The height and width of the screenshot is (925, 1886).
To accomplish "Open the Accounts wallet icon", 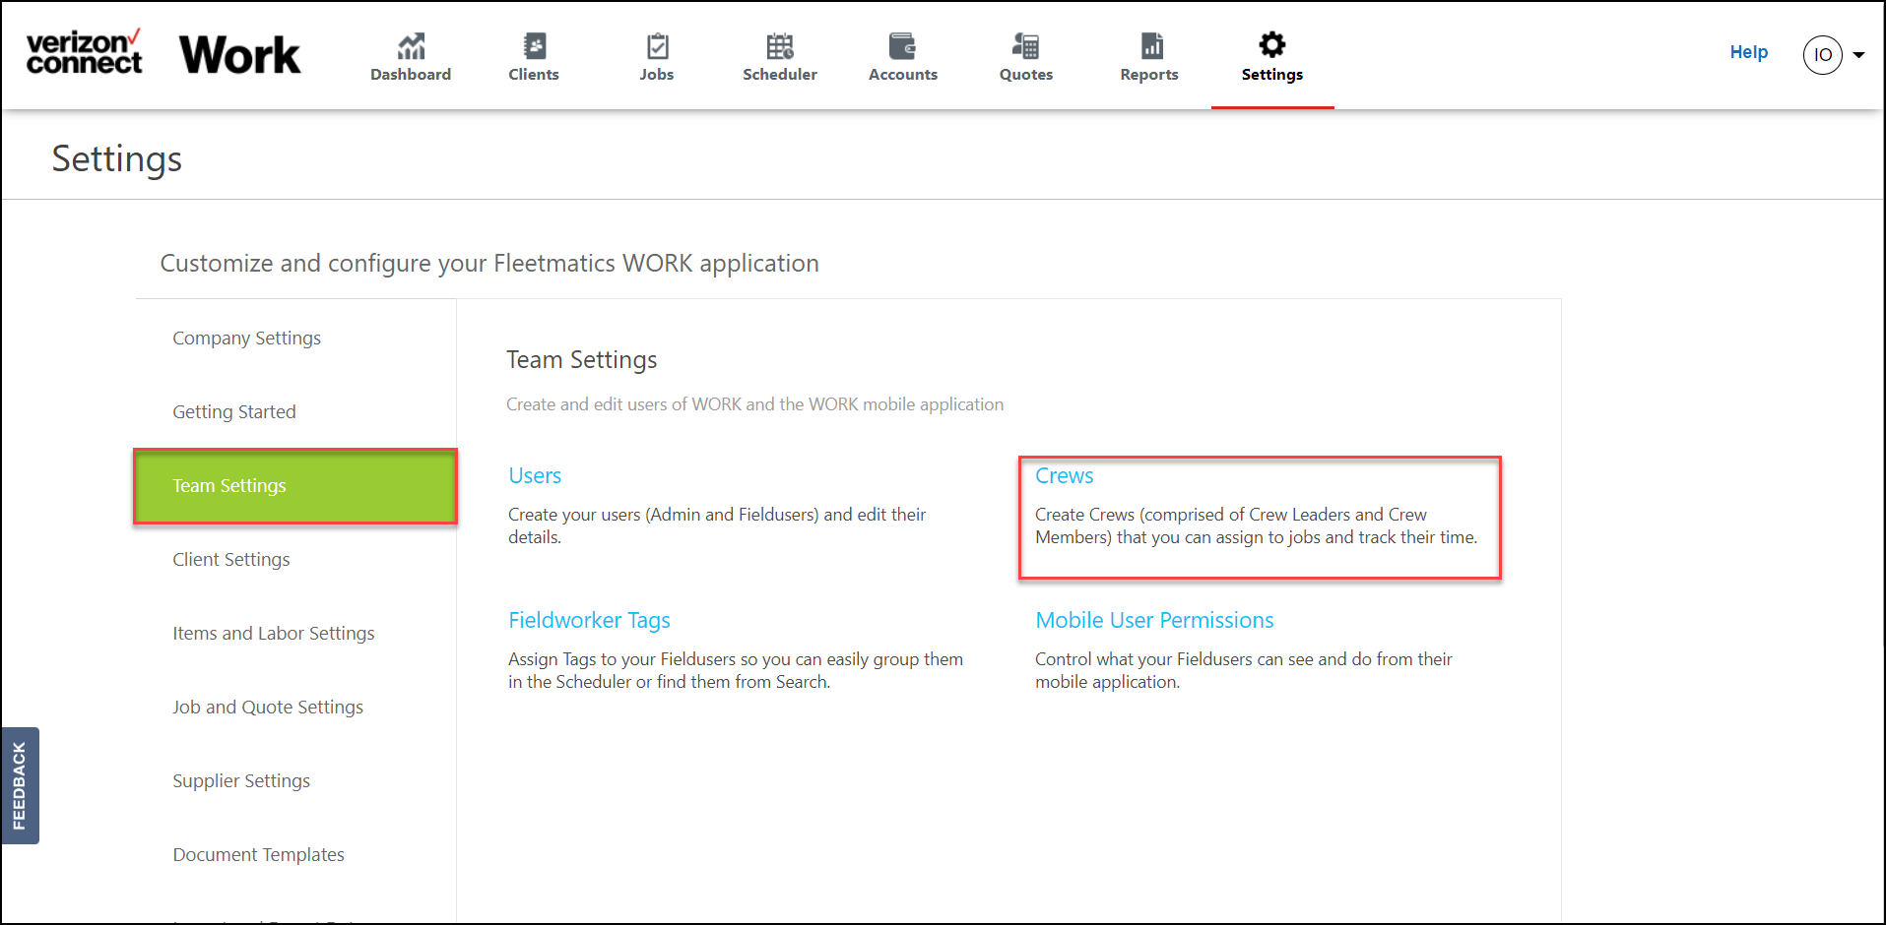I will pyautogui.click(x=902, y=45).
